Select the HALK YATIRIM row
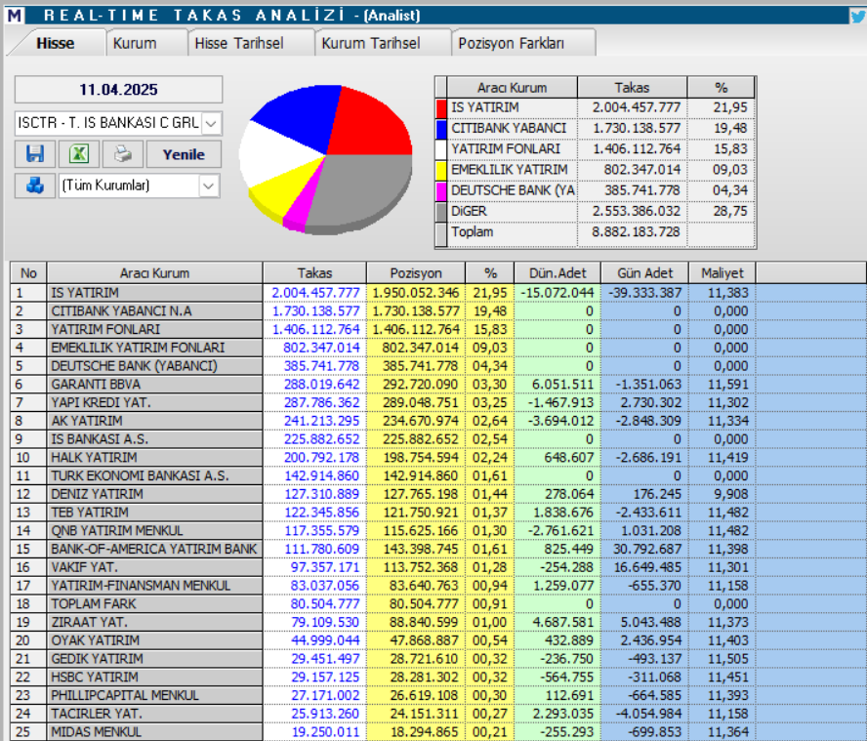The width and height of the screenshot is (867, 741). (x=438, y=457)
